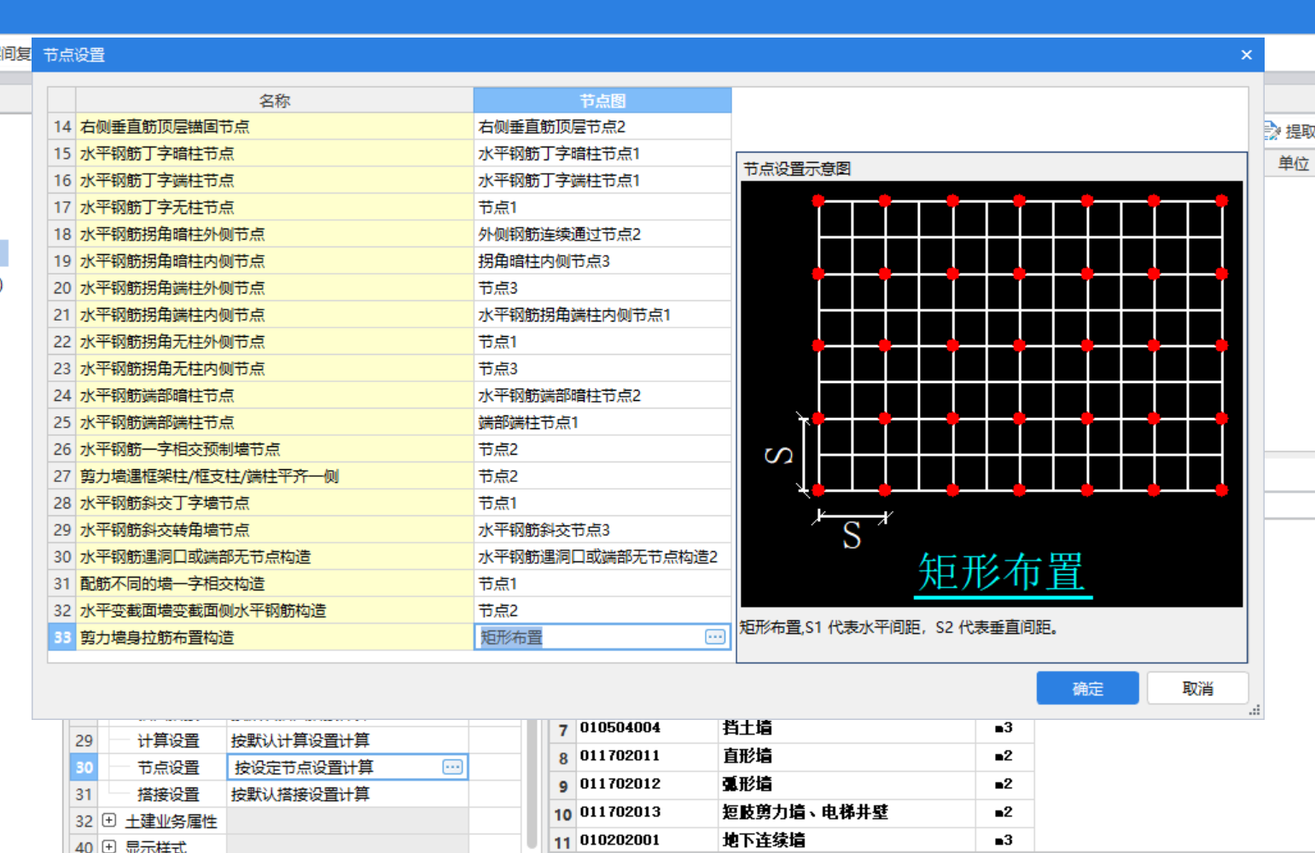Viewport: 1315px width, 853px height.
Task: Click the 提取 icon behind the dialog
Action: tap(1271, 131)
